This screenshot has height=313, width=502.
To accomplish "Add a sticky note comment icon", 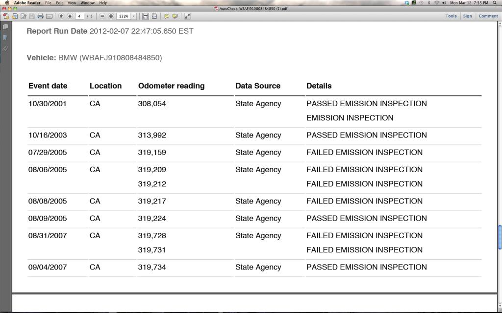I will pyautogui.click(x=166, y=16).
